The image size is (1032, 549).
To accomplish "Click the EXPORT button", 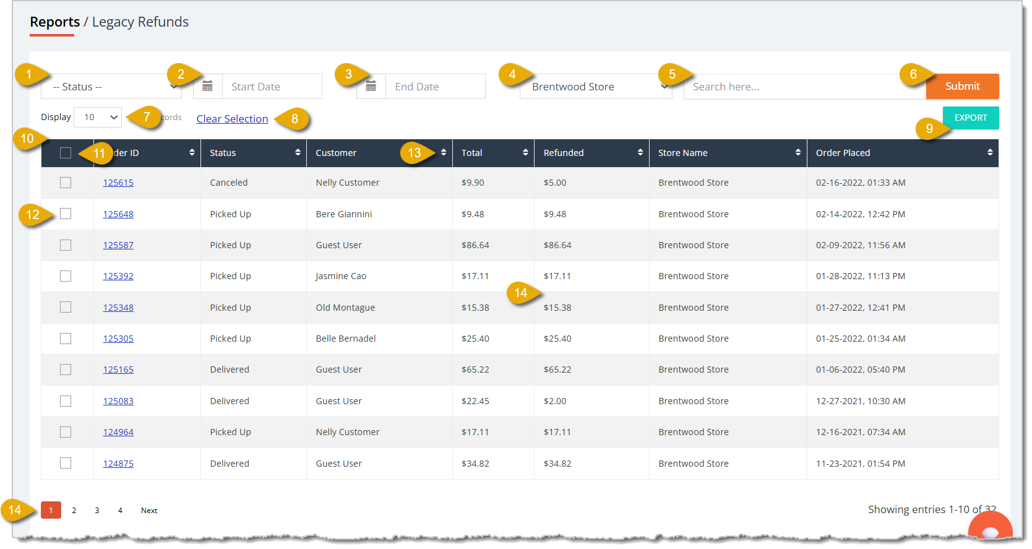I will tap(971, 118).
